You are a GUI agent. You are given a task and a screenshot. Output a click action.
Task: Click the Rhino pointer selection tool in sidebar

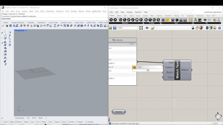(5, 32)
